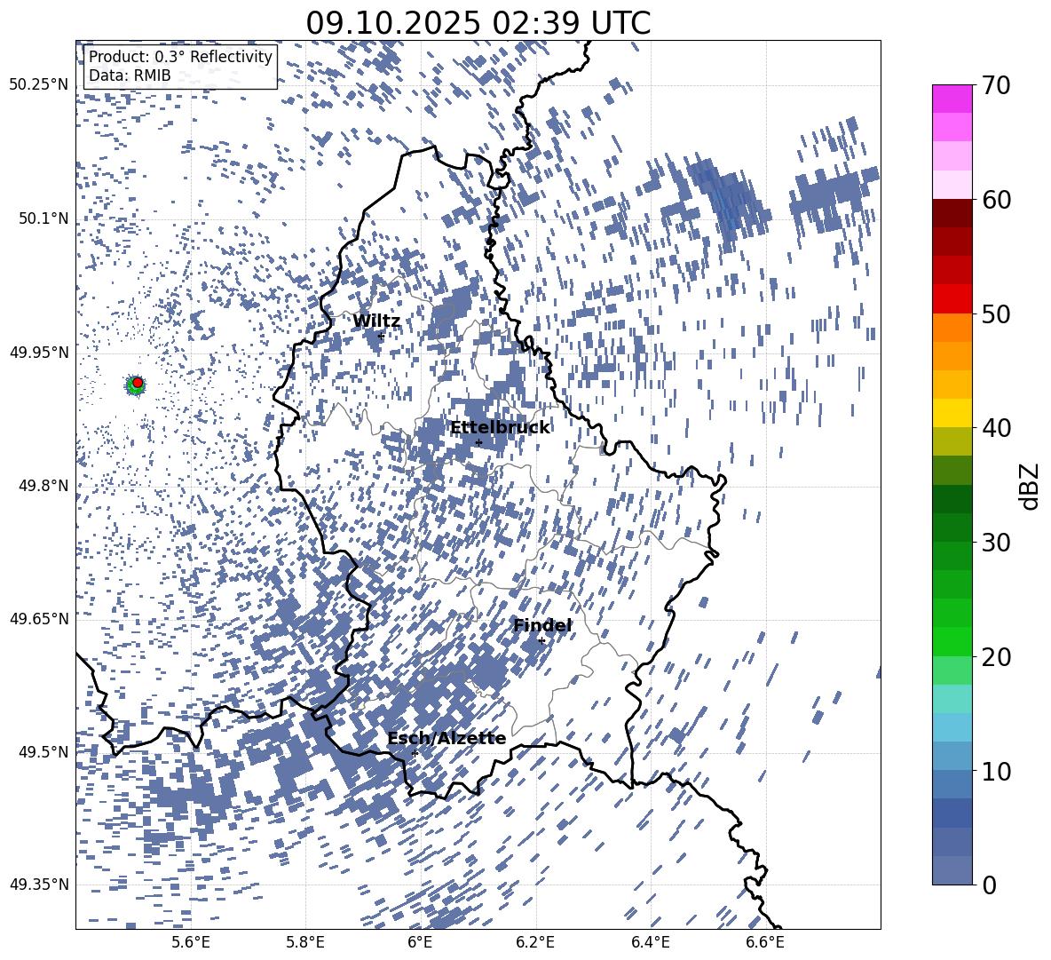The height and width of the screenshot is (960, 1051).
Task: Click the 50.25°N latitude label
Action: [40, 85]
